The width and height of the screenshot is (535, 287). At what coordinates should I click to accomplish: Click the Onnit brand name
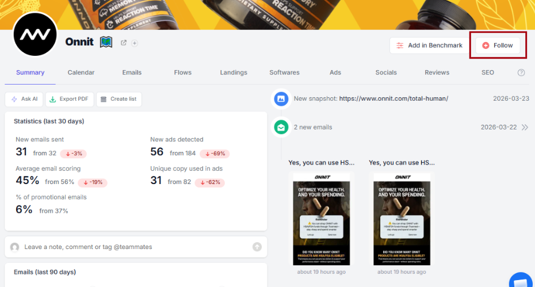point(79,42)
